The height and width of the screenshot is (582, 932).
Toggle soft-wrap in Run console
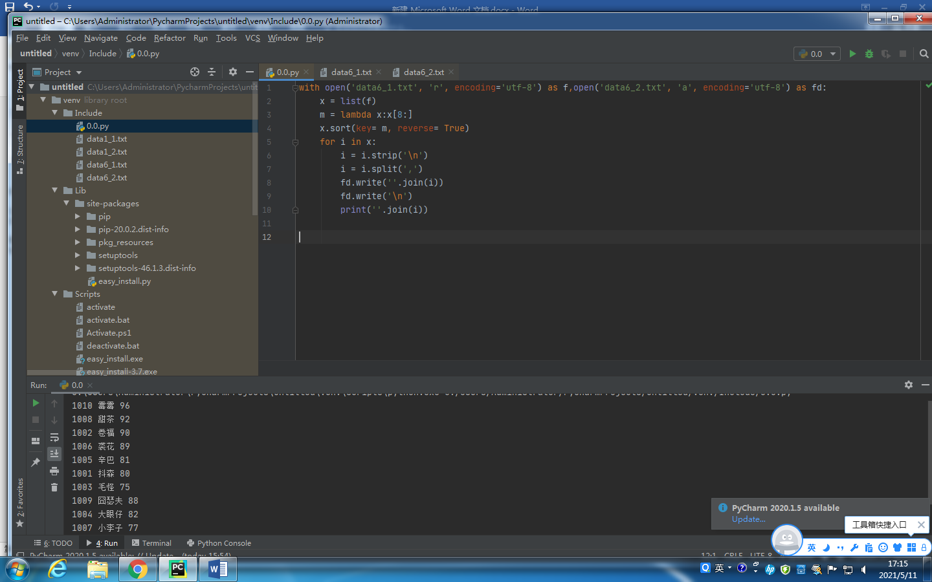coord(54,437)
